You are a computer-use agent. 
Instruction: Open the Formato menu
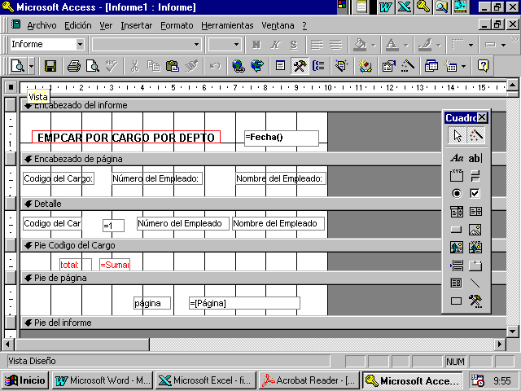pos(177,25)
